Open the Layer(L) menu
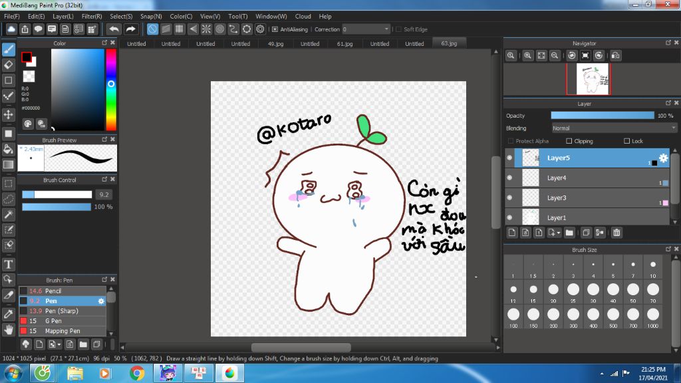 63,17
